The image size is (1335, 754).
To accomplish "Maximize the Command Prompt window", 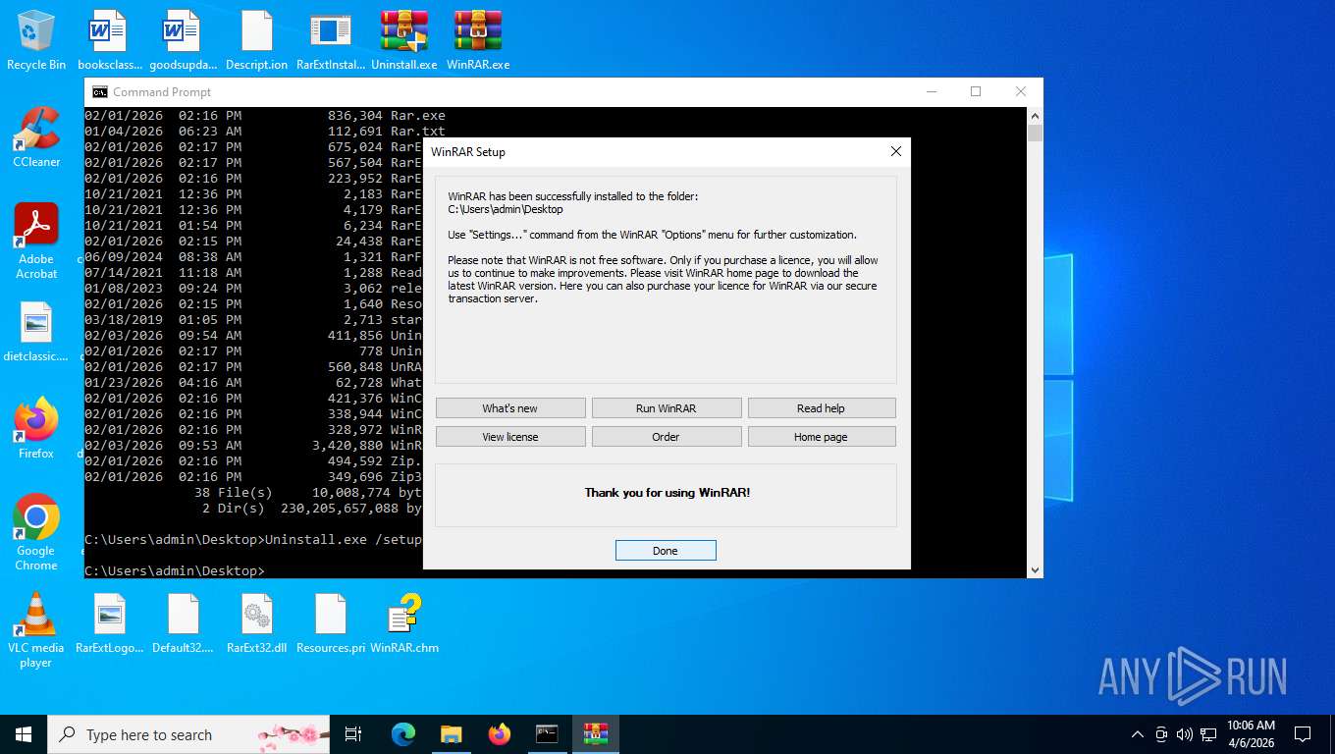I will pyautogui.click(x=976, y=91).
